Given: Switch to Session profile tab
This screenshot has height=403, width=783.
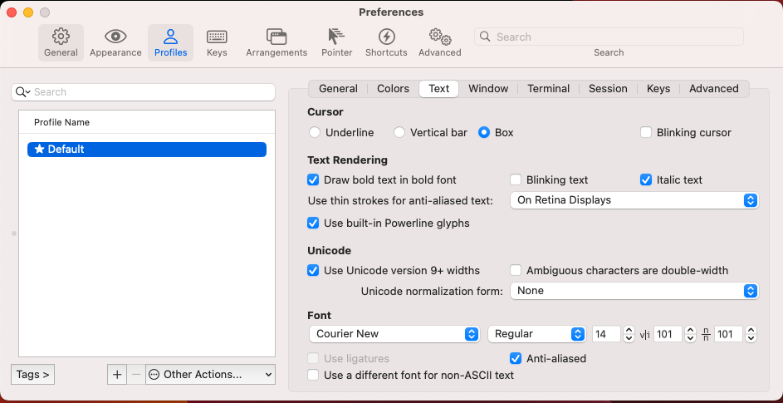Looking at the screenshot, I should click(608, 89).
